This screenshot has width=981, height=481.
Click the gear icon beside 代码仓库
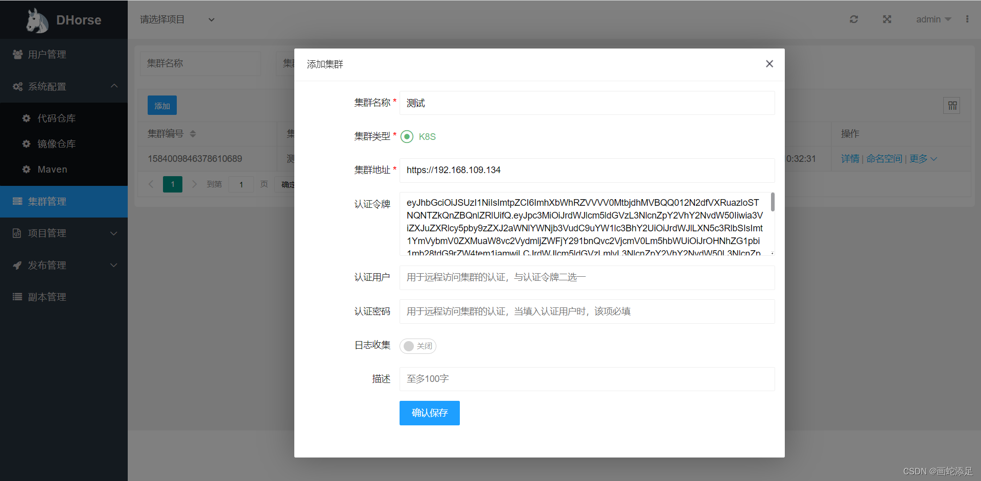click(x=27, y=118)
